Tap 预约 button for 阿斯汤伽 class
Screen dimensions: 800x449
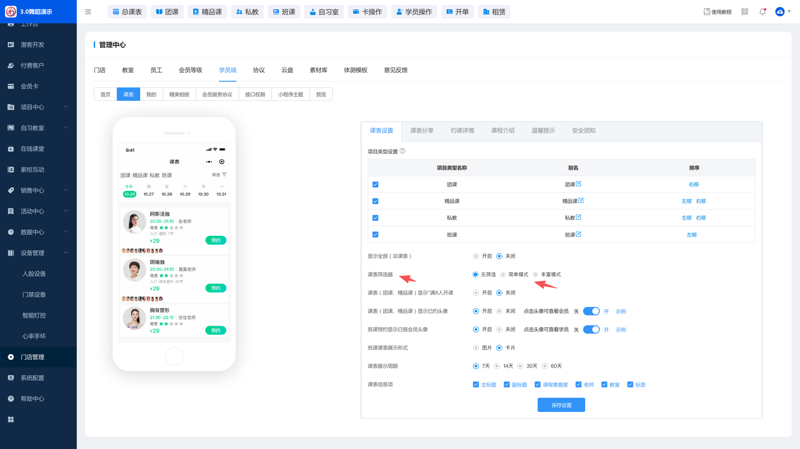(x=216, y=240)
